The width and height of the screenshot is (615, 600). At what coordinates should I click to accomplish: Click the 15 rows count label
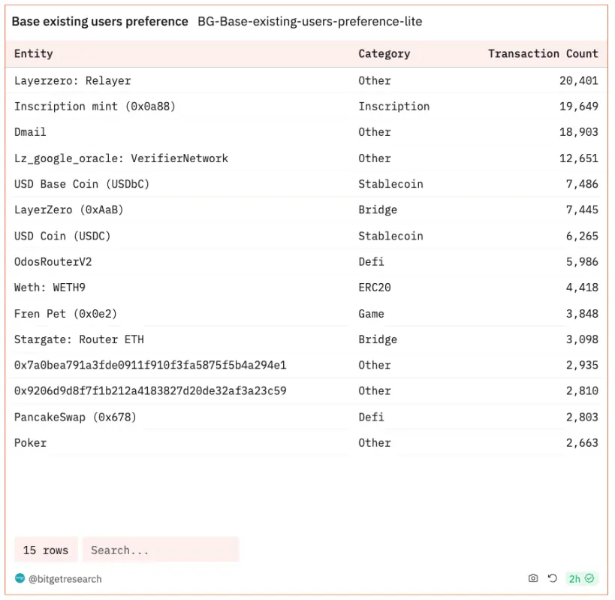[45, 550]
